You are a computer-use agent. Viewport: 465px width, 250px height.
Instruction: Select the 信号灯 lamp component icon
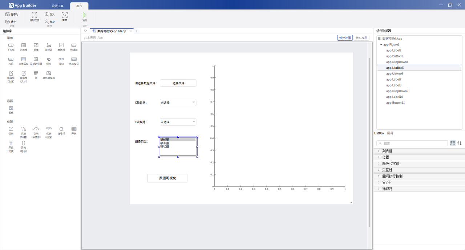coord(61,129)
